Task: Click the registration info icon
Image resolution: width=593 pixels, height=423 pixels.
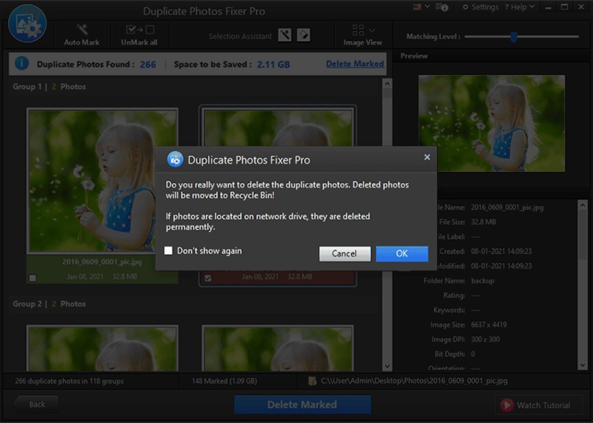Action: click(442, 7)
